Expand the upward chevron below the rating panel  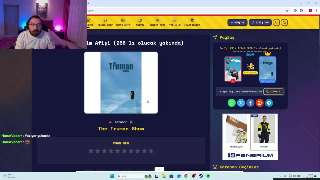[159, 169]
